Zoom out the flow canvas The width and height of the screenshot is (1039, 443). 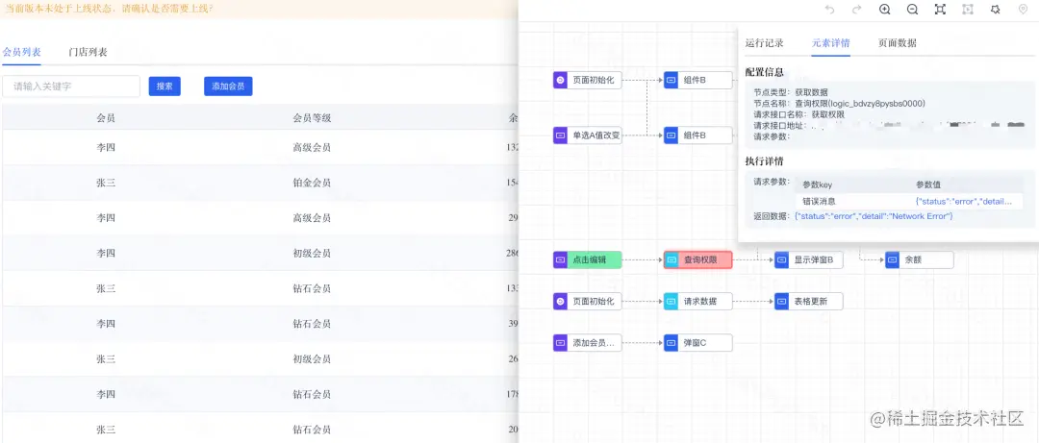tap(912, 10)
